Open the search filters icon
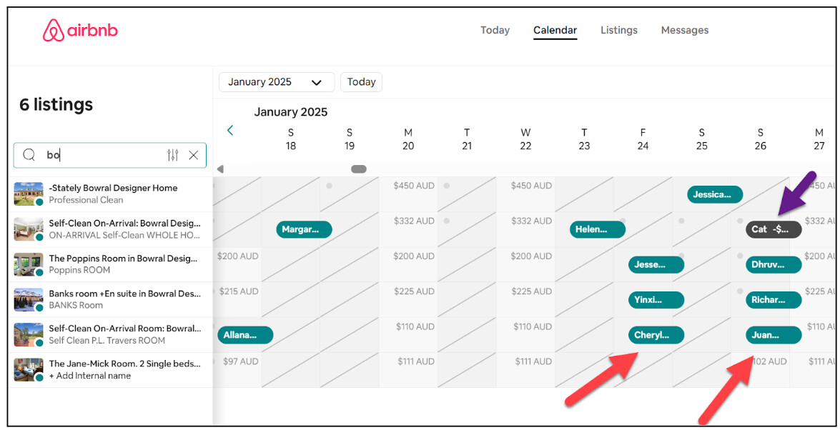The width and height of the screenshot is (840, 430). pyautogui.click(x=173, y=155)
